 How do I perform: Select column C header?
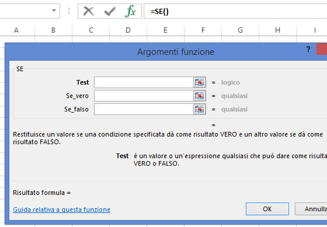(91, 30)
